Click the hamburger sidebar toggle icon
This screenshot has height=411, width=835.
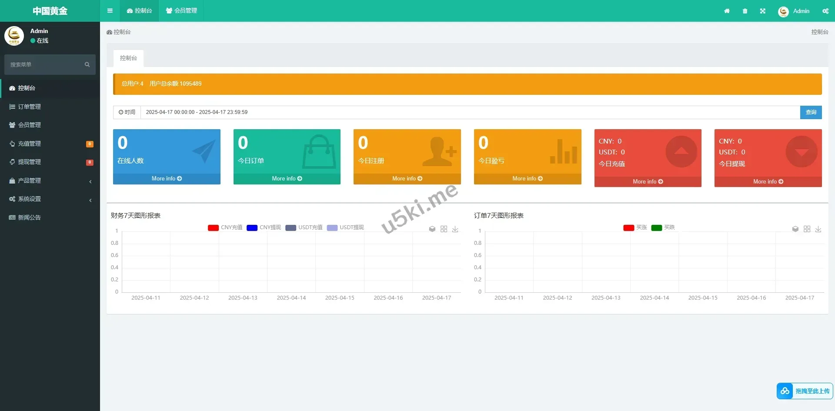110,11
